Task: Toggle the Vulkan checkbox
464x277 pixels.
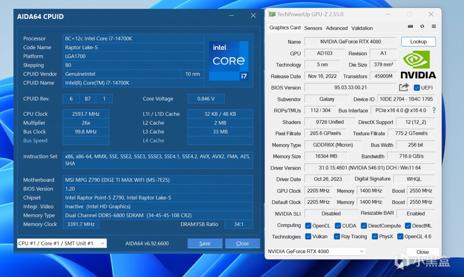Action: (308, 236)
